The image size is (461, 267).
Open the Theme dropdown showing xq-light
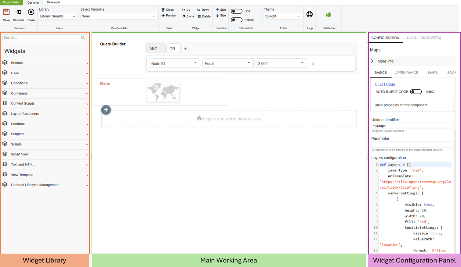point(282,16)
